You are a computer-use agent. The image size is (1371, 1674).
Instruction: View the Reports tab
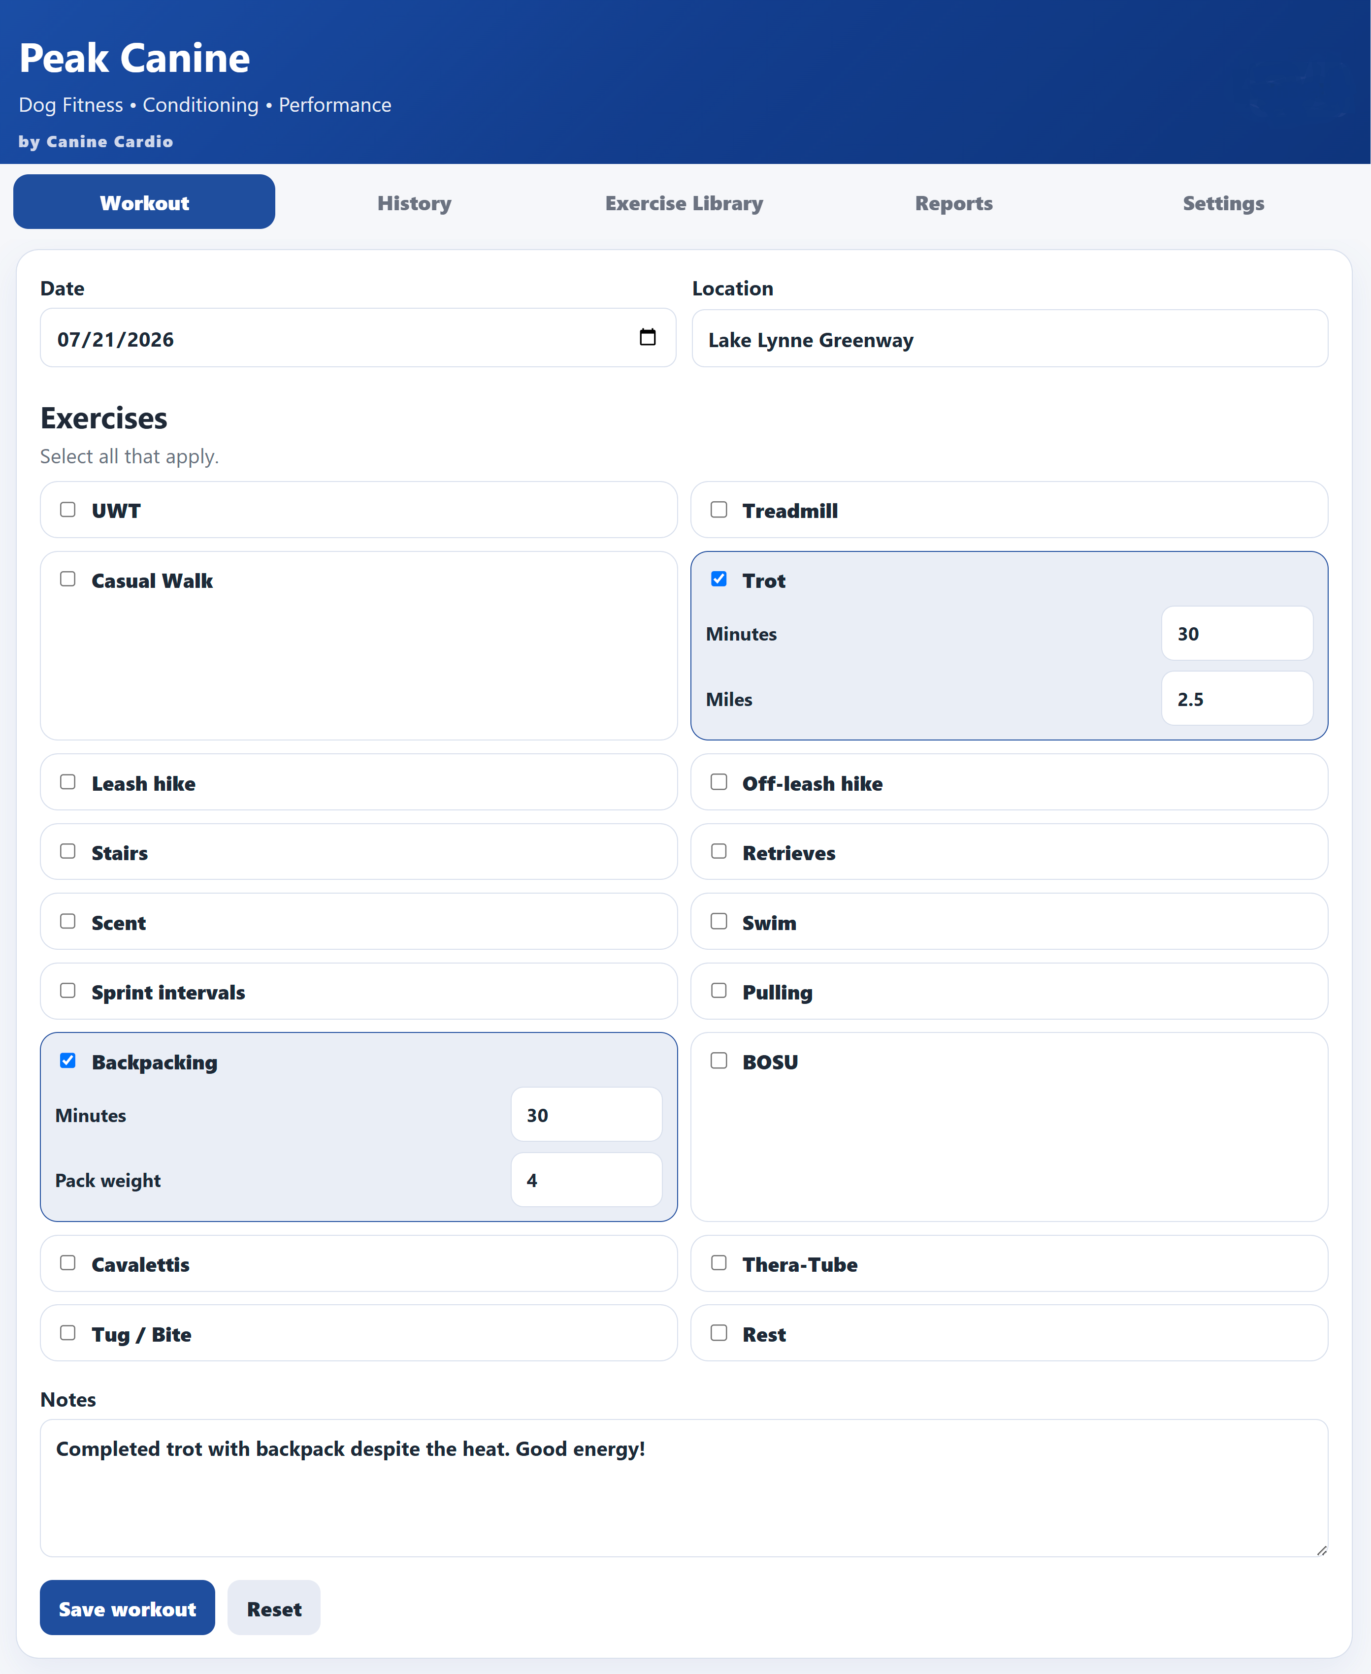click(x=954, y=202)
